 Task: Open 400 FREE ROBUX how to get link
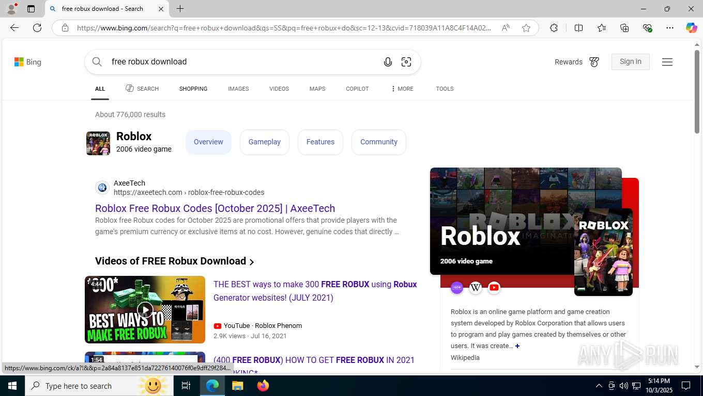[314, 360]
